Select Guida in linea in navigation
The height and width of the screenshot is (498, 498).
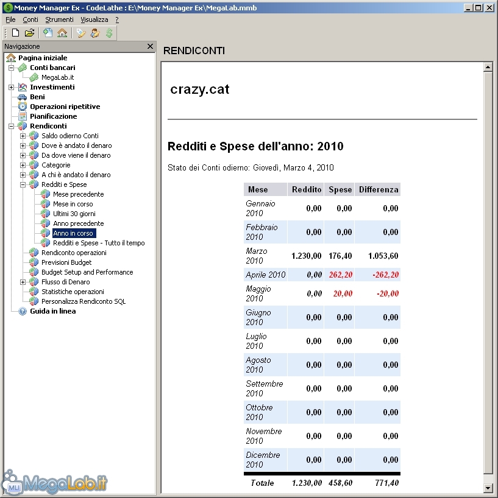point(52,311)
